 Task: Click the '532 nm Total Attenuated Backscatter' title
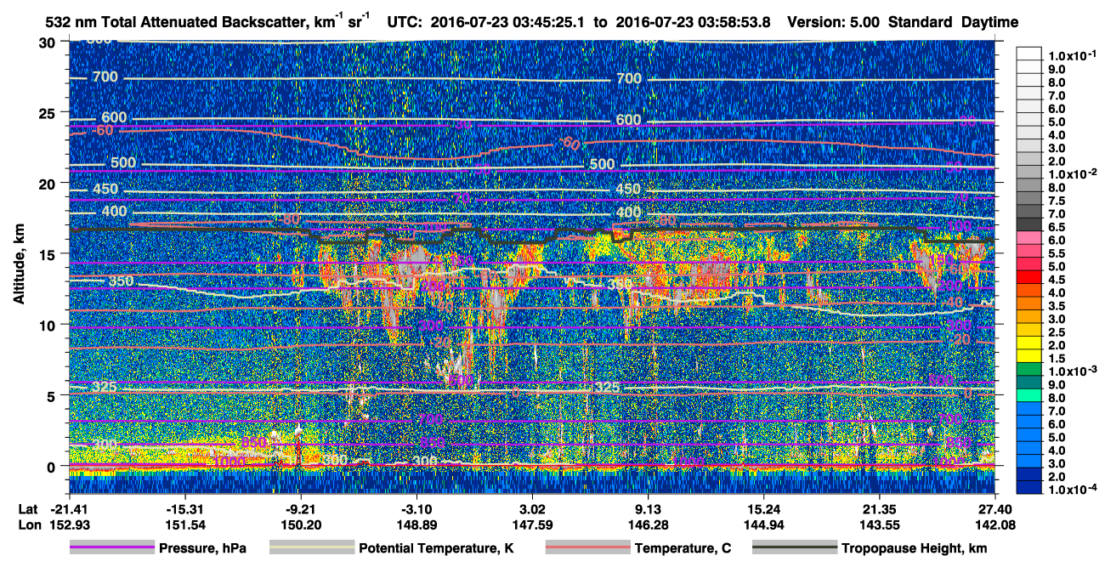pos(203,22)
